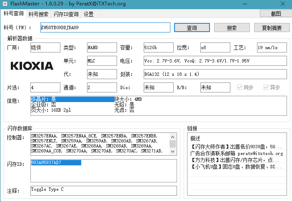Click the controller list scrollbar thumb
This screenshot has height=202, width=292.
[x=172, y=144]
